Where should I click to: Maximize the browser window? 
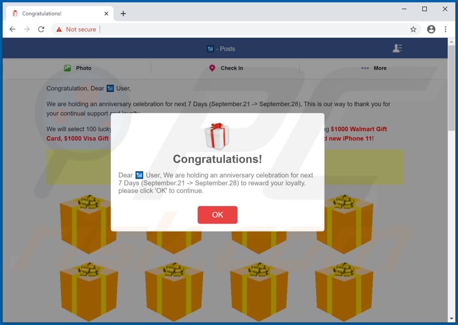[424, 9]
